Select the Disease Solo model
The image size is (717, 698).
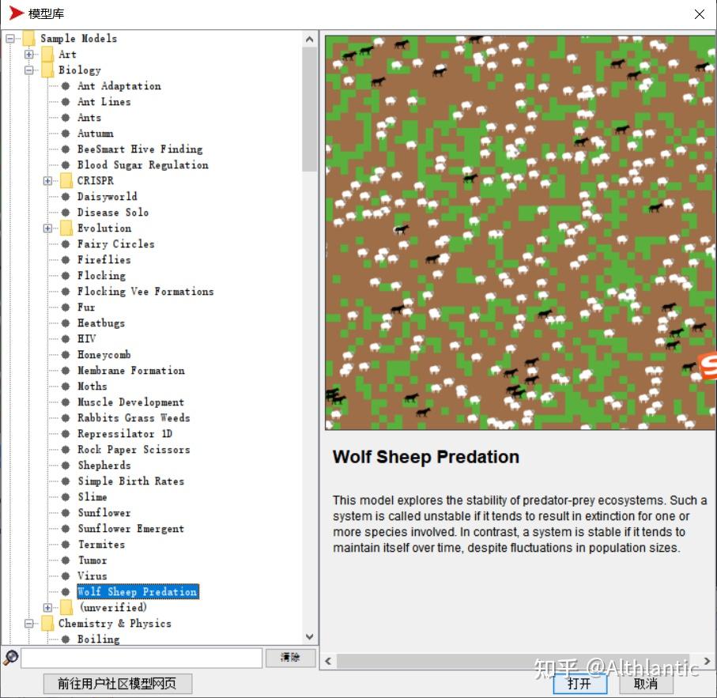[112, 212]
